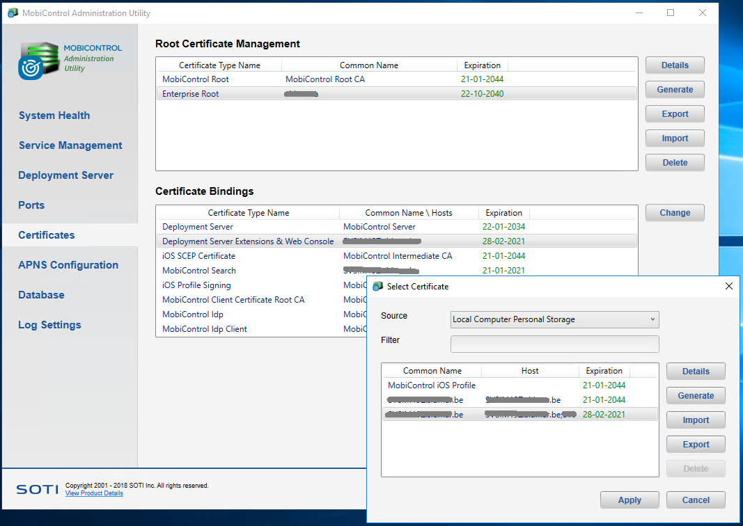Cancel the Select Certificate dialog
The image size is (743, 526).
(695, 500)
